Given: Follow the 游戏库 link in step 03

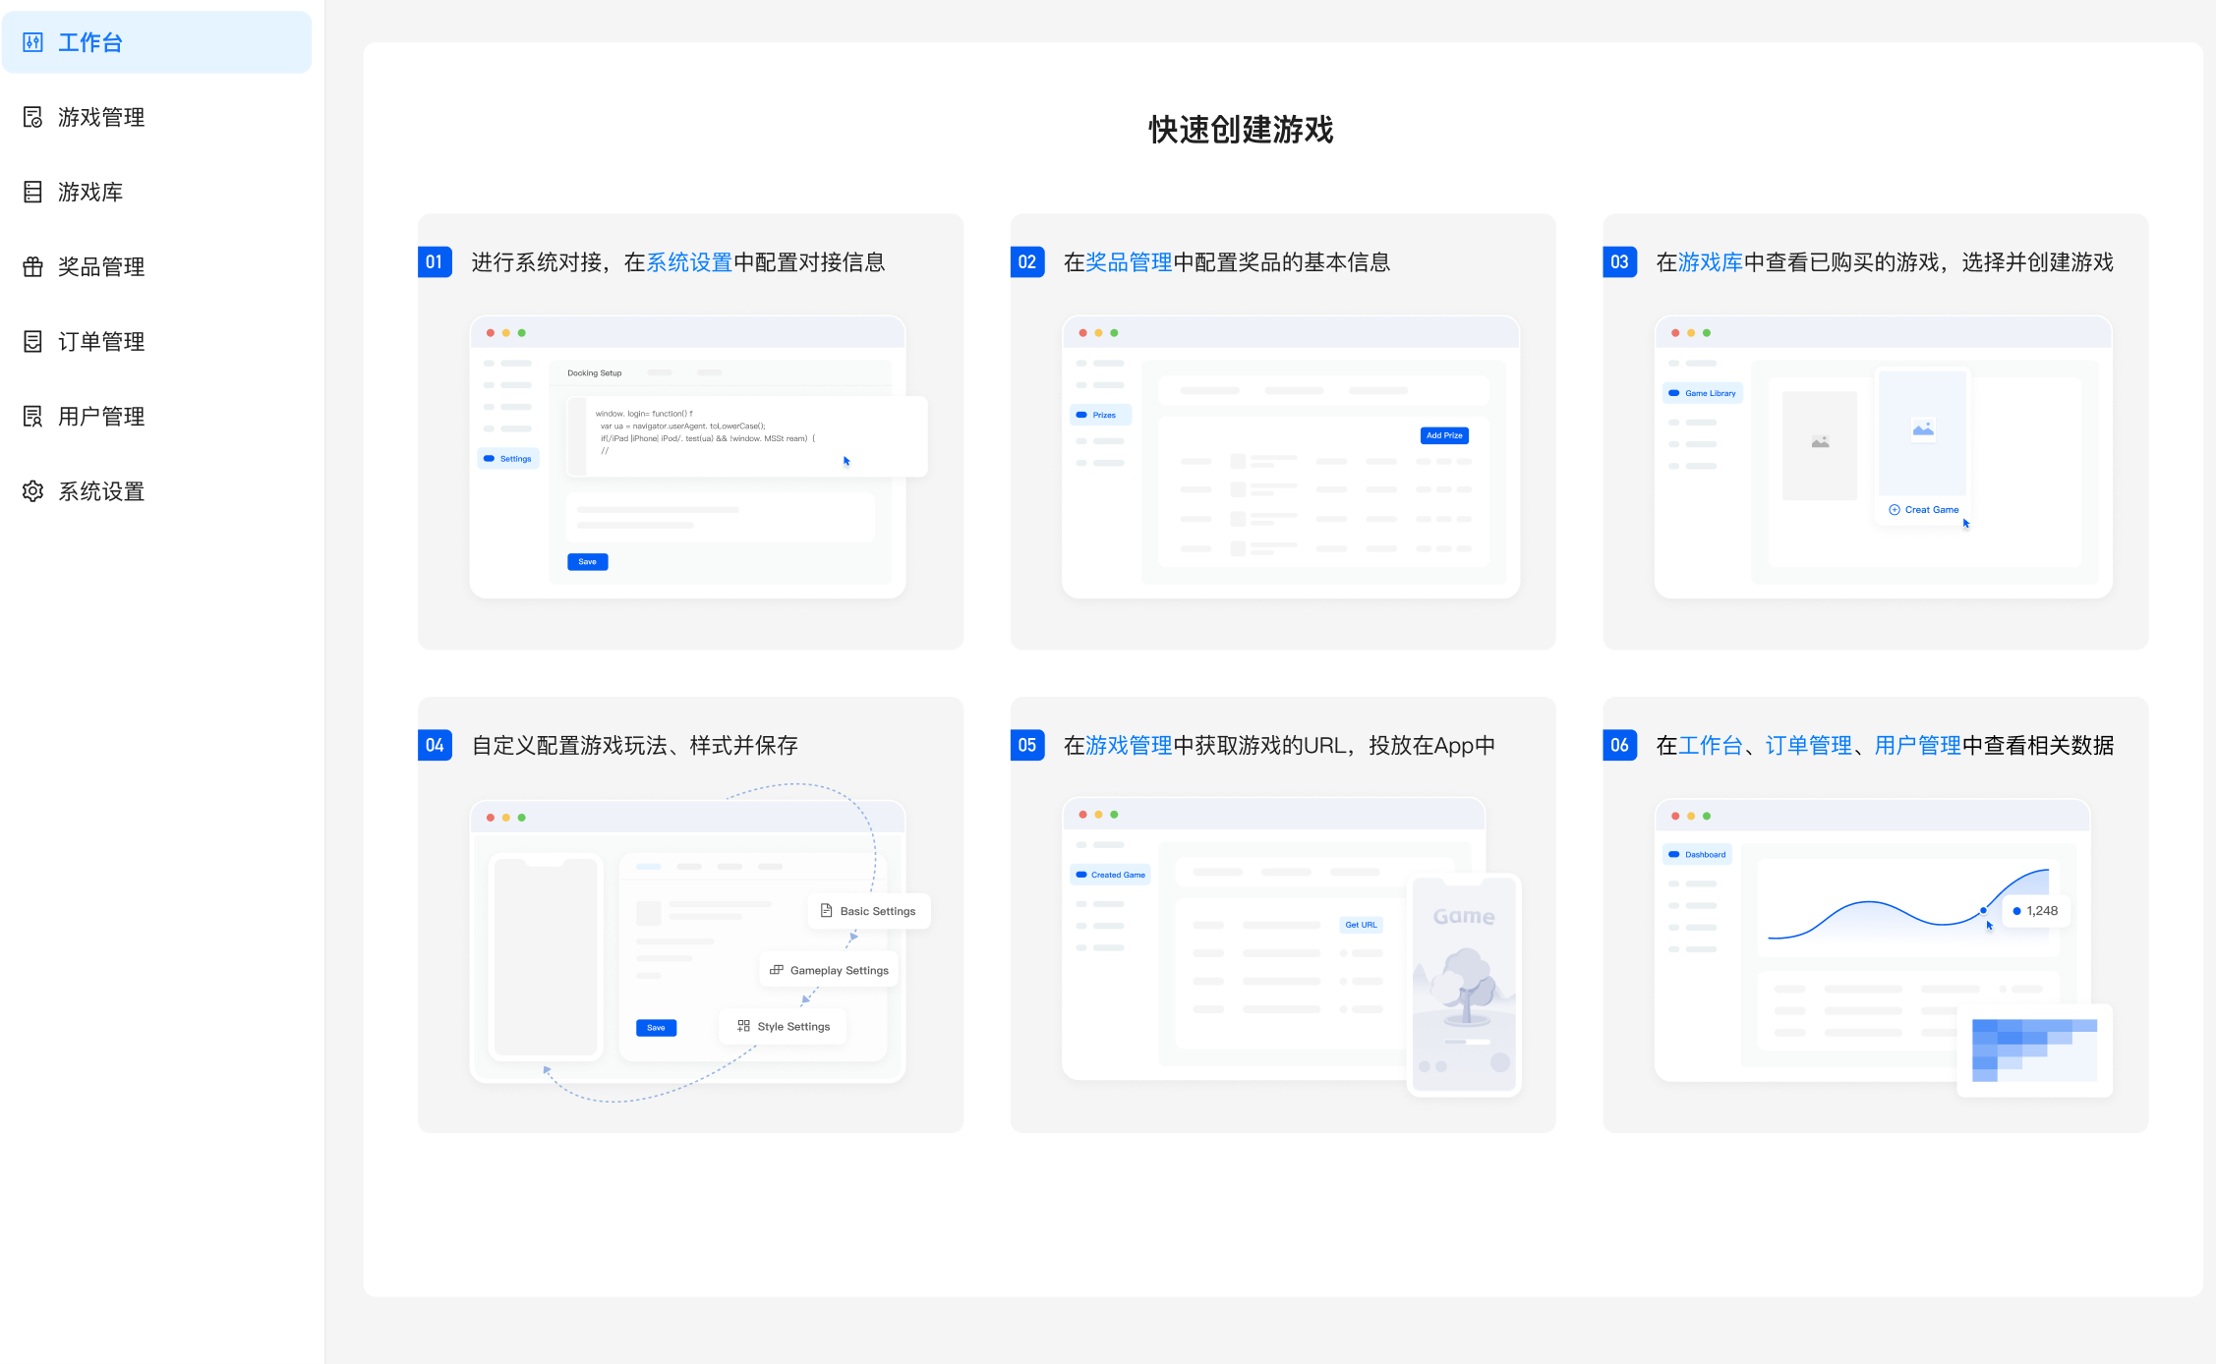Looking at the screenshot, I should 1710,262.
